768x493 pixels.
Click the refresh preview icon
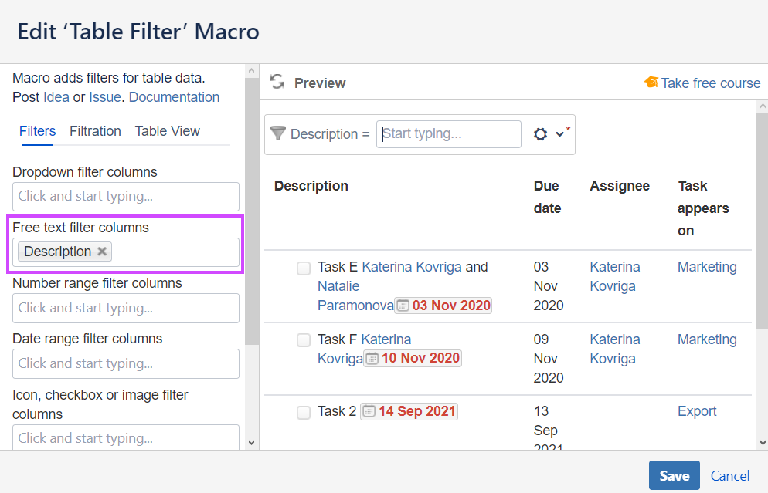pos(277,83)
